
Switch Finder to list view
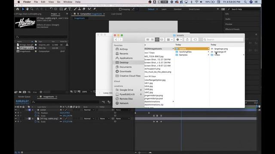click(153, 40)
